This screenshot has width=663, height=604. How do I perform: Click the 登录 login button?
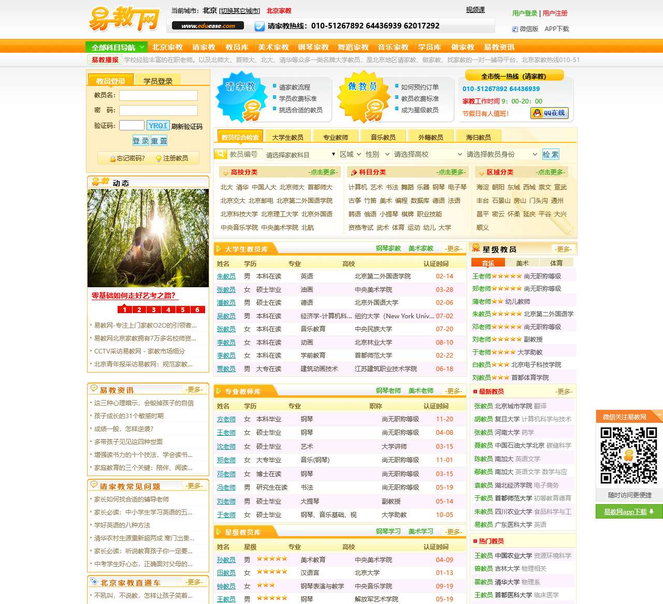(141, 141)
